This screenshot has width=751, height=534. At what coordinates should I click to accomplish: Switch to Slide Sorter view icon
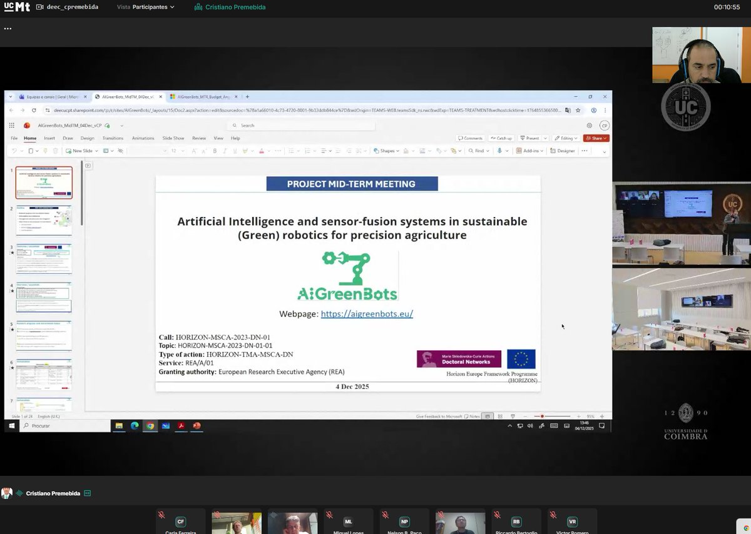[500, 416]
